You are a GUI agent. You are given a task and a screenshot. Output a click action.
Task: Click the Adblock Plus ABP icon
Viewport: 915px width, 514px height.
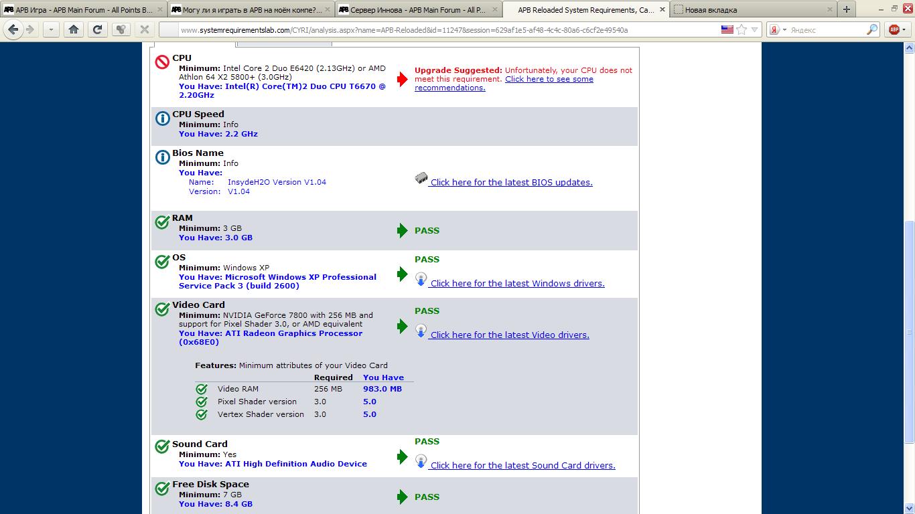[894, 29]
